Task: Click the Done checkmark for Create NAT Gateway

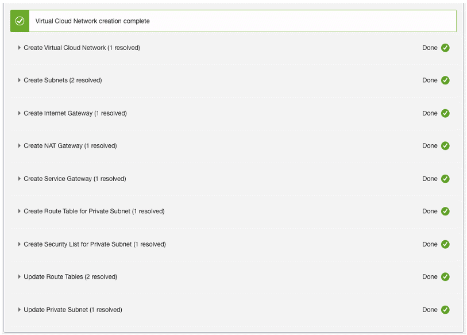Action: click(445, 146)
